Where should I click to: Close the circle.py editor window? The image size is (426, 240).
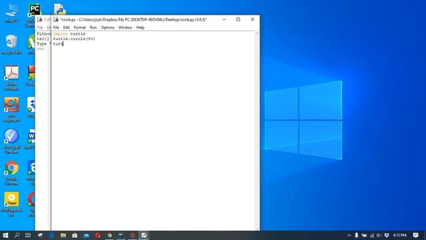pos(252,19)
